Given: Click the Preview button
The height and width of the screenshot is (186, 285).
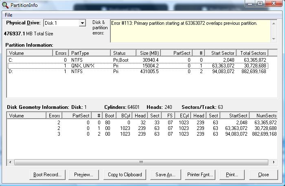Looking at the screenshot, I should point(83,175).
